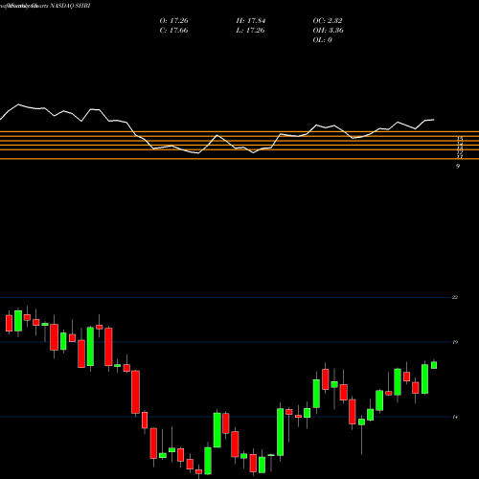This screenshot has height=479, width=479.
Task: Click the 22 price axis label
Action: [x=455, y=297]
